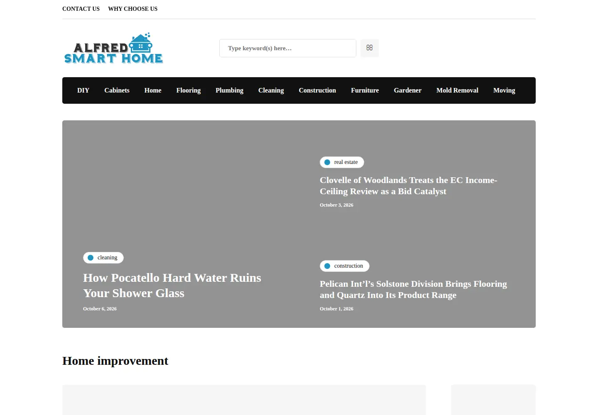This screenshot has height=415, width=598.
Task: Click the Home improvement section heading
Action: click(115, 361)
